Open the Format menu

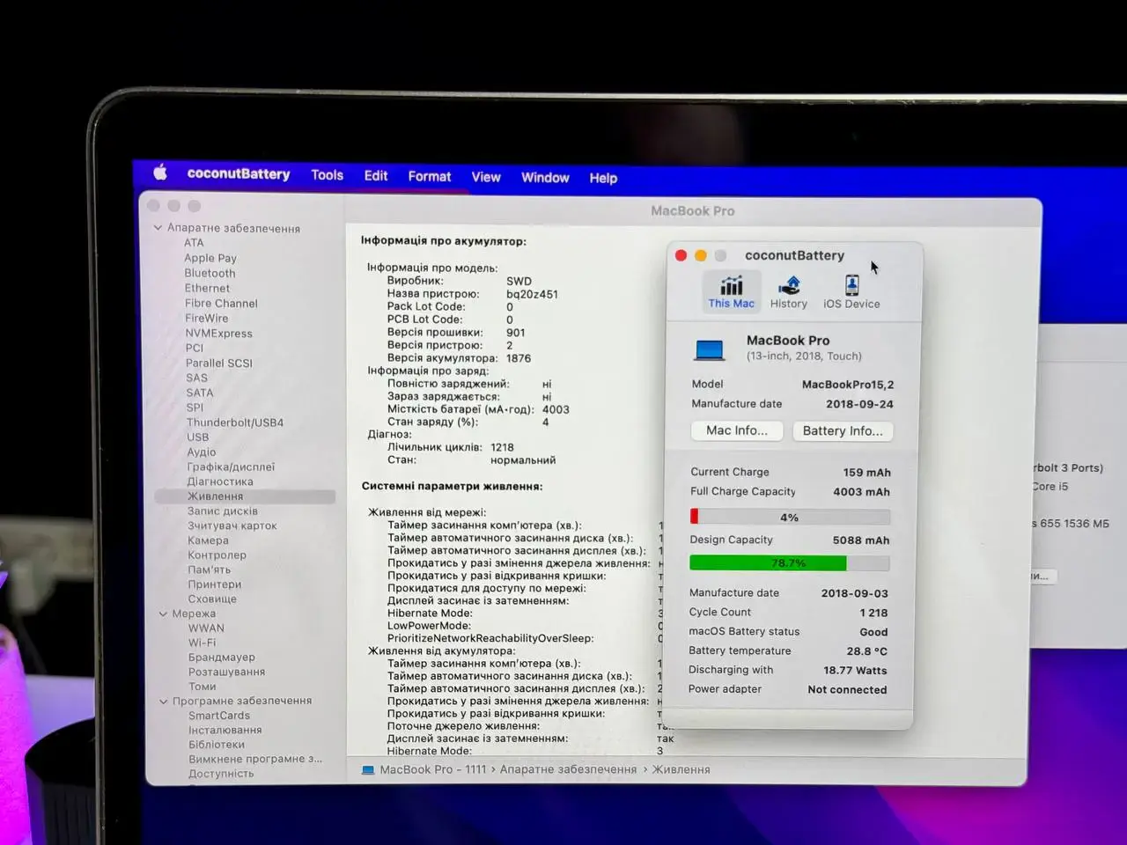point(430,176)
